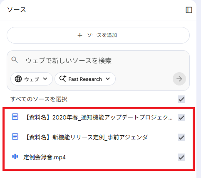Click the document icon of 2020年春 source

(15, 117)
